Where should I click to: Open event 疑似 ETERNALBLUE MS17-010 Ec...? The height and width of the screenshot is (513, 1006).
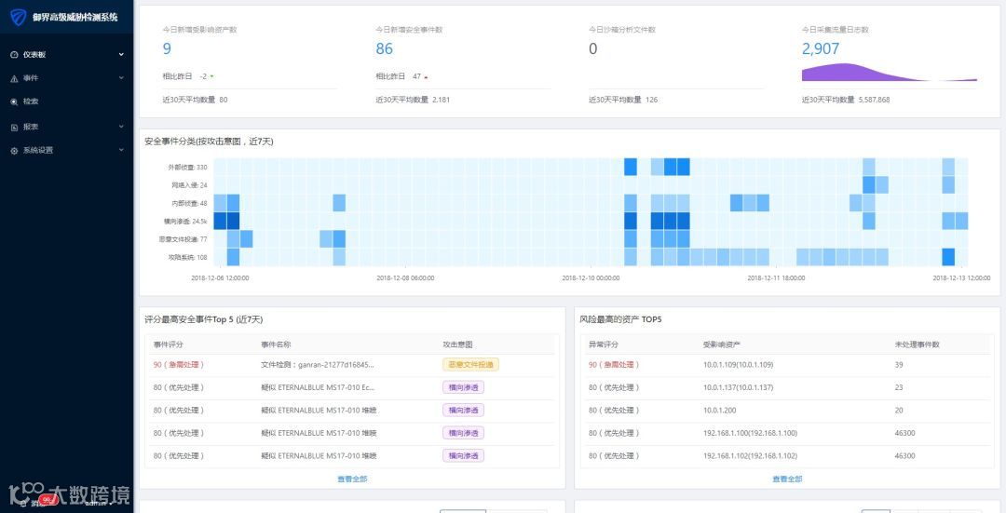coord(318,387)
